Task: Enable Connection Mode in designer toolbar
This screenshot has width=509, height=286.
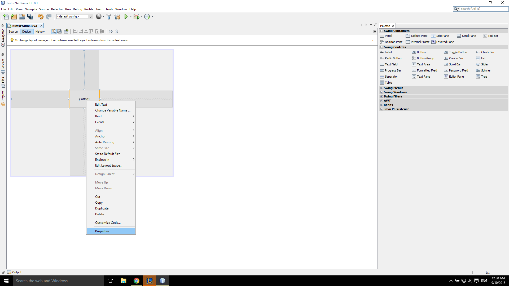Action: (60, 32)
